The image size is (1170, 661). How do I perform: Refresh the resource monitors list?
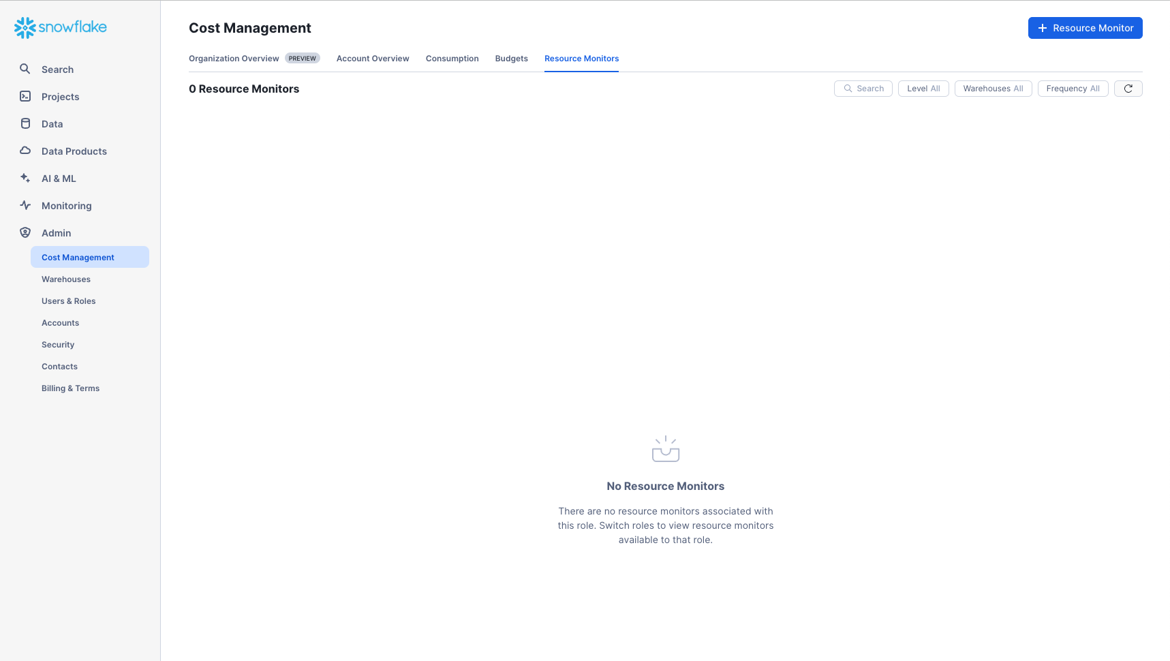1128,88
